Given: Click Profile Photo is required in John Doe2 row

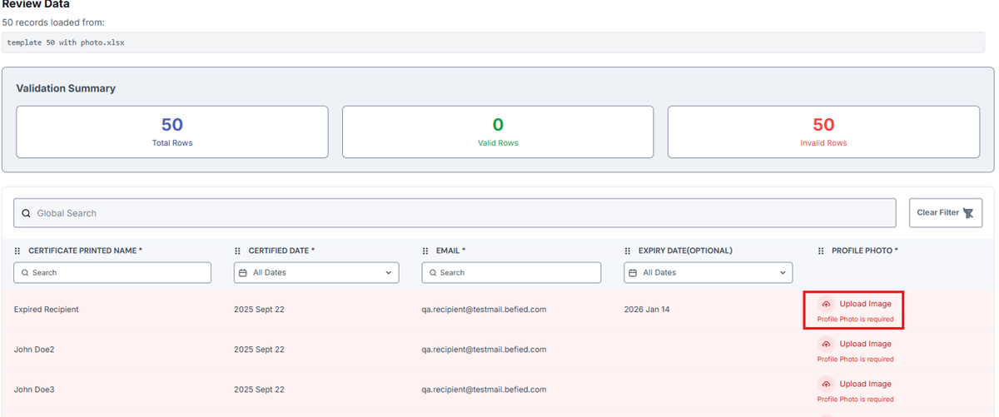Looking at the screenshot, I should [x=855, y=360].
